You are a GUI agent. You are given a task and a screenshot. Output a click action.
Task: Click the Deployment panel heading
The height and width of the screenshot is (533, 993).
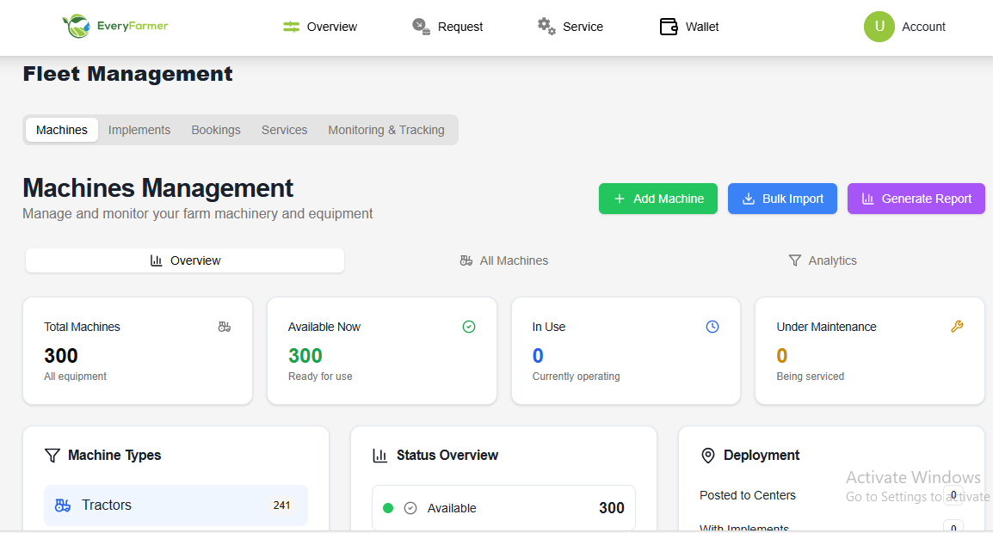pos(762,455)
